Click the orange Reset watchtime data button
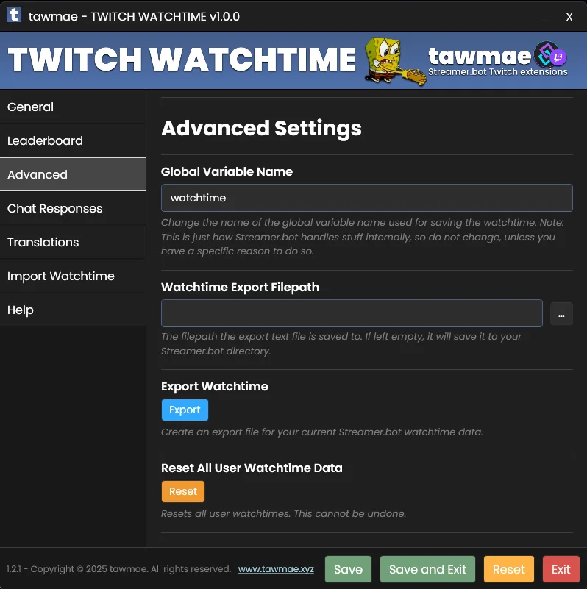 tap(183, 491)
